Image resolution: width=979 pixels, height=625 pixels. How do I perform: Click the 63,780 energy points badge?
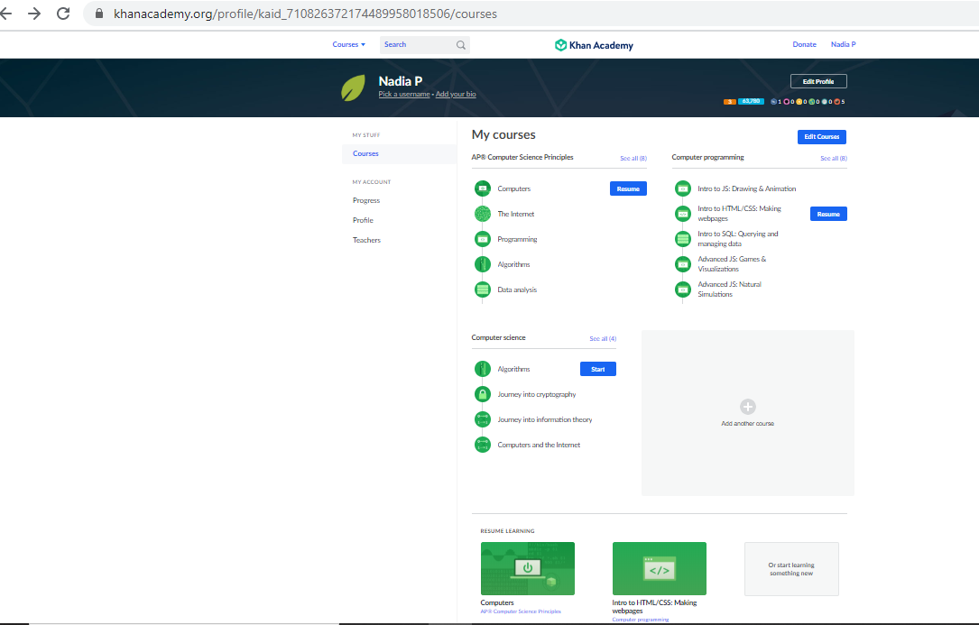coord(751,101)
